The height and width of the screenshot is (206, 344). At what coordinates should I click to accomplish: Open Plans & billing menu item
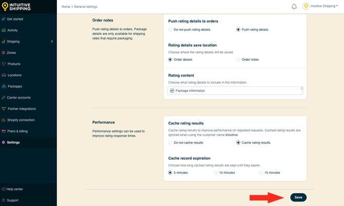click(18, 131)
